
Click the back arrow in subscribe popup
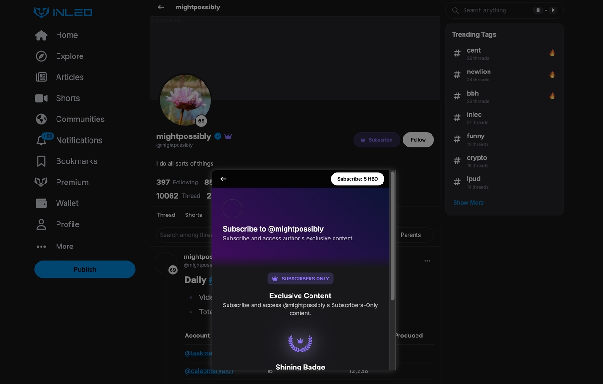click(x=223, y=179)
